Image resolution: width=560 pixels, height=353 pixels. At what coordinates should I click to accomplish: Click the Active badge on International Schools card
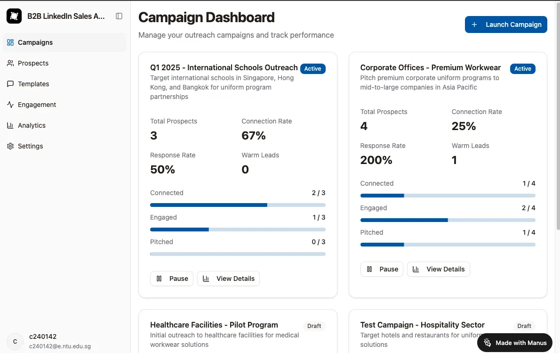pyautogui.click(x=312, y=69)
